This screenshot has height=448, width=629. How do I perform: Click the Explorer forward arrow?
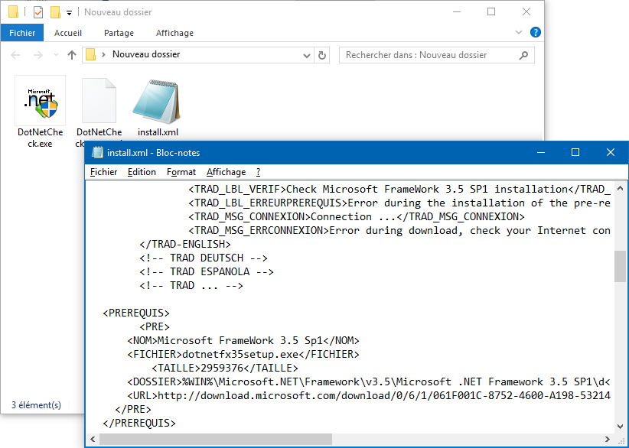coord(38,55)
